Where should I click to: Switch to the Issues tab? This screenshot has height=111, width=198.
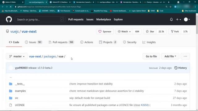(x=33, y=42)
